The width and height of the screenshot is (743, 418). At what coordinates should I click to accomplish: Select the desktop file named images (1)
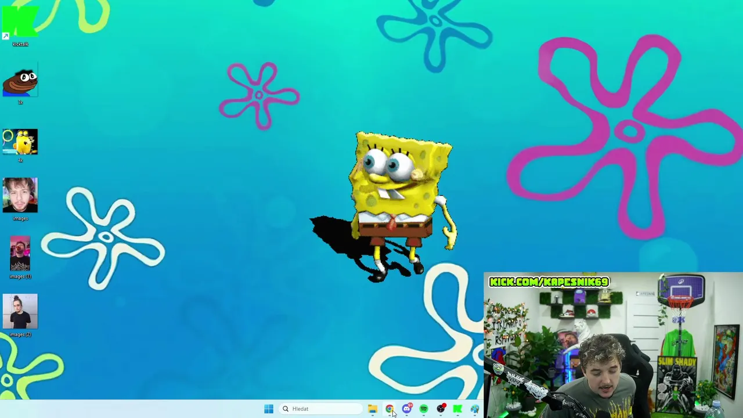[x=20, y=258]
